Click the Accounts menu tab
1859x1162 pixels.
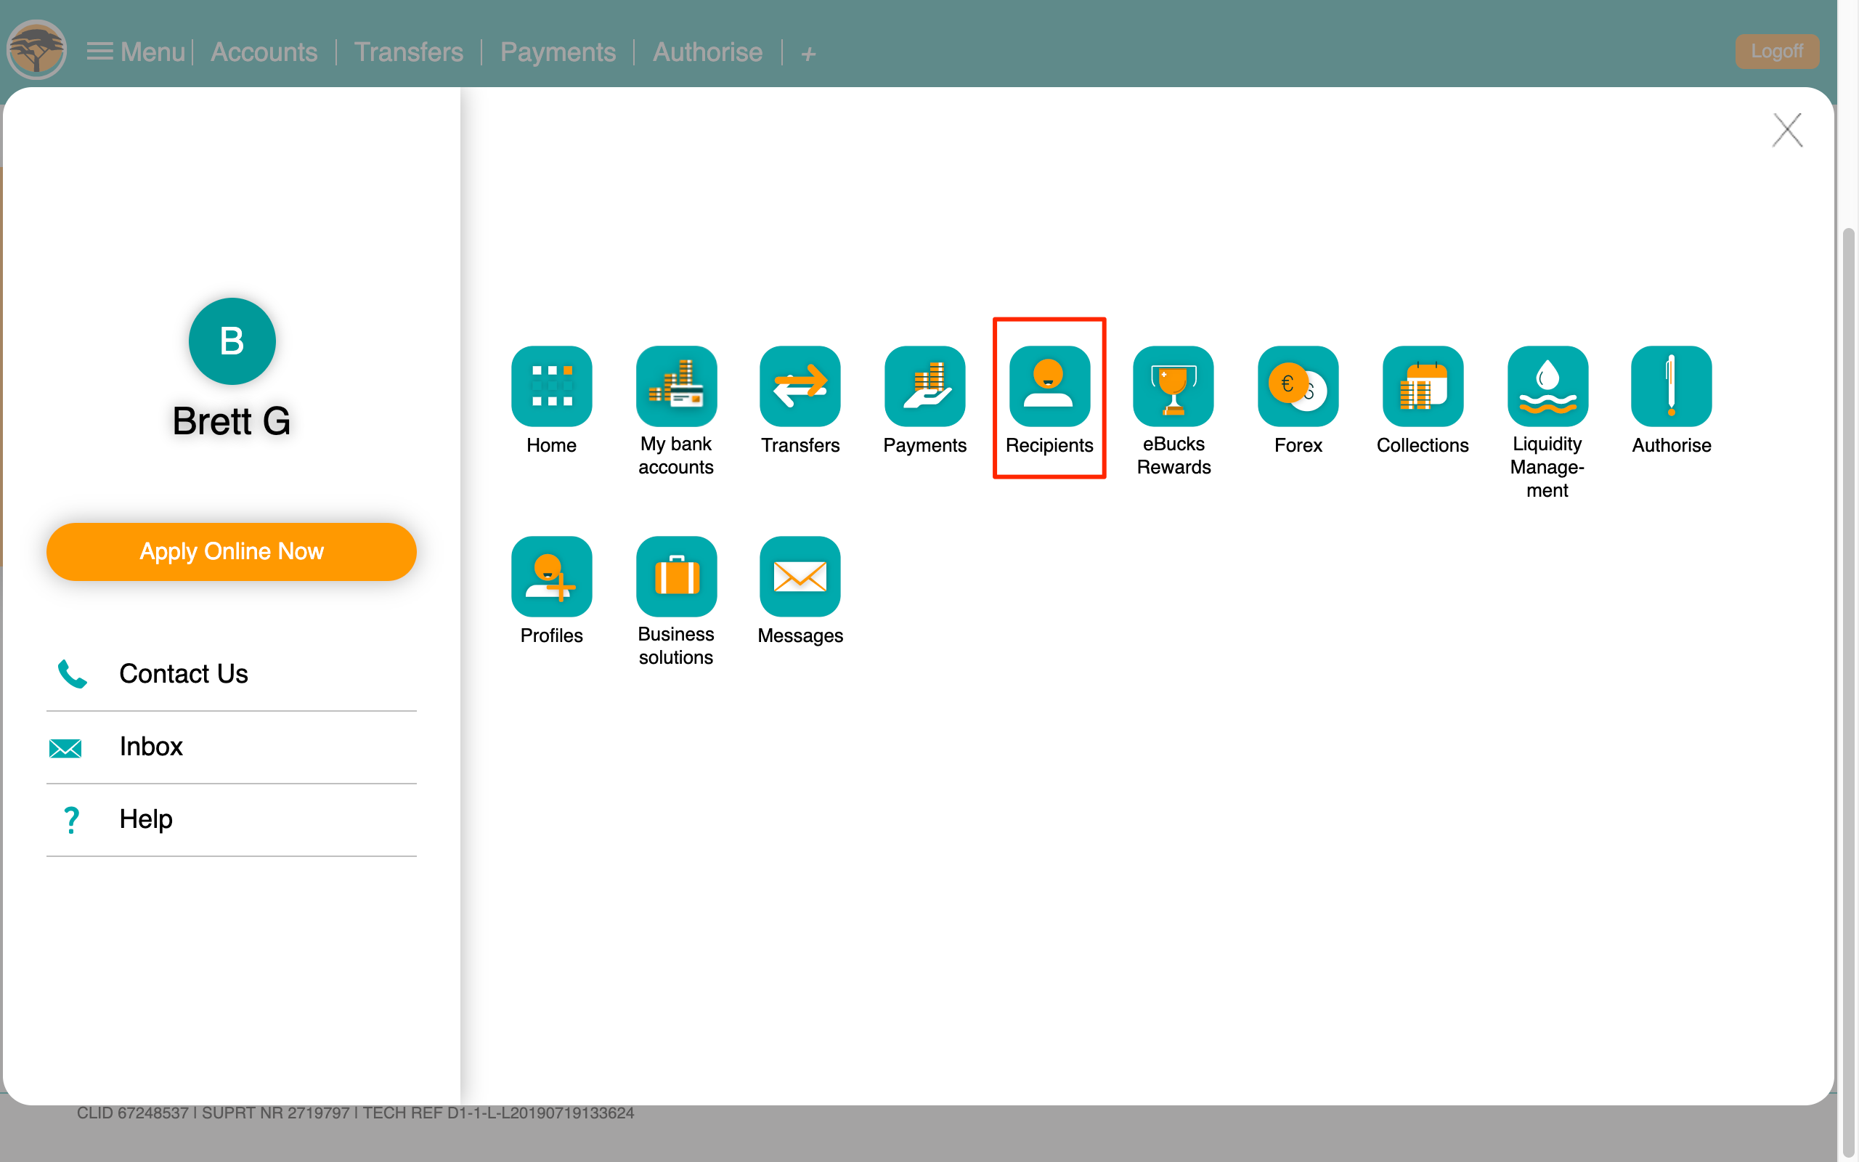[x=264, y=51]
